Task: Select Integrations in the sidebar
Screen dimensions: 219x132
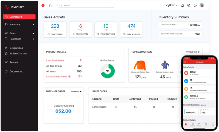Action: click(x=16, y=48)
